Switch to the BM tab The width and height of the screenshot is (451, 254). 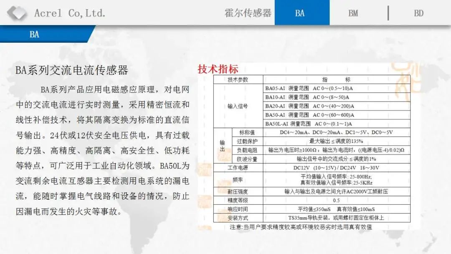353,13
